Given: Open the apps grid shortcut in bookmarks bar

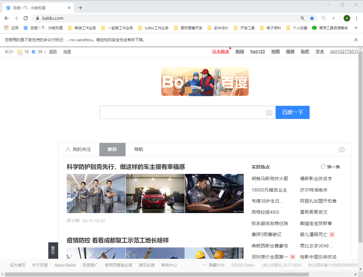Looking at the screenshot, I should (12, 28).
